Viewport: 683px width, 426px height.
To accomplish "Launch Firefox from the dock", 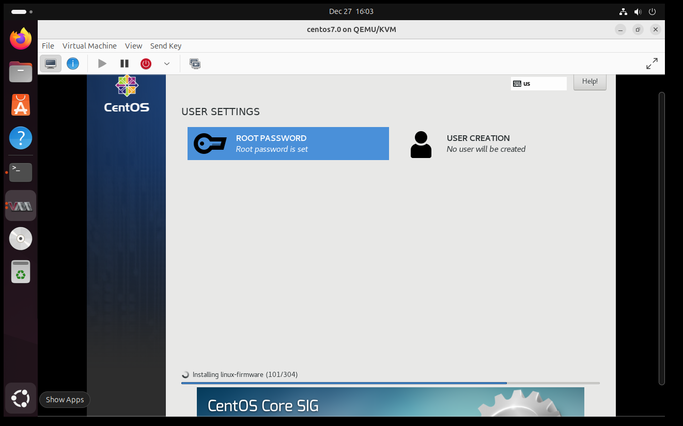I will pyautogui.click(x=21, y=39).
